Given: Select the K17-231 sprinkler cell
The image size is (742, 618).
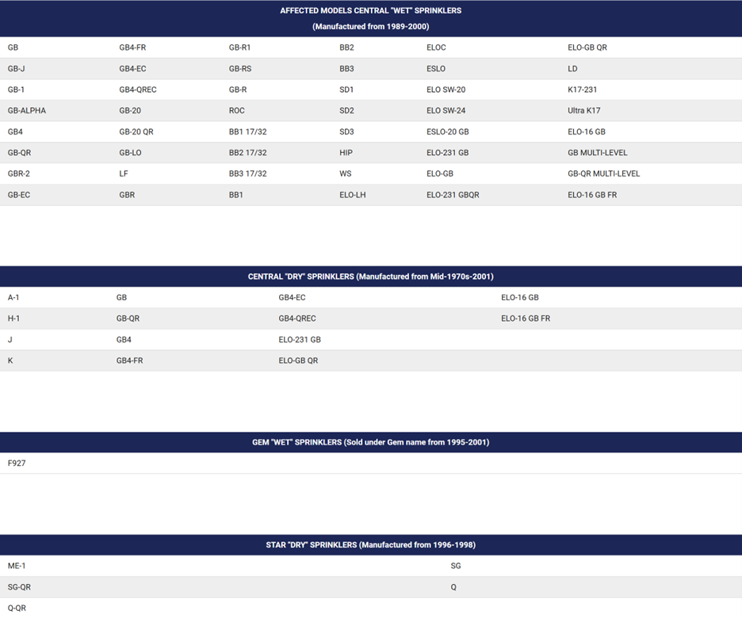Looking at the screenshot, I should pyautogui.click(x=582, y=90).
